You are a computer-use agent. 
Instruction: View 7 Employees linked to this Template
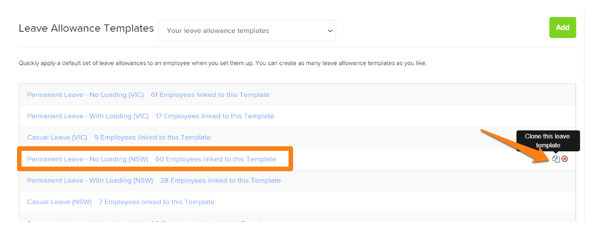click(x=156, y=202)
